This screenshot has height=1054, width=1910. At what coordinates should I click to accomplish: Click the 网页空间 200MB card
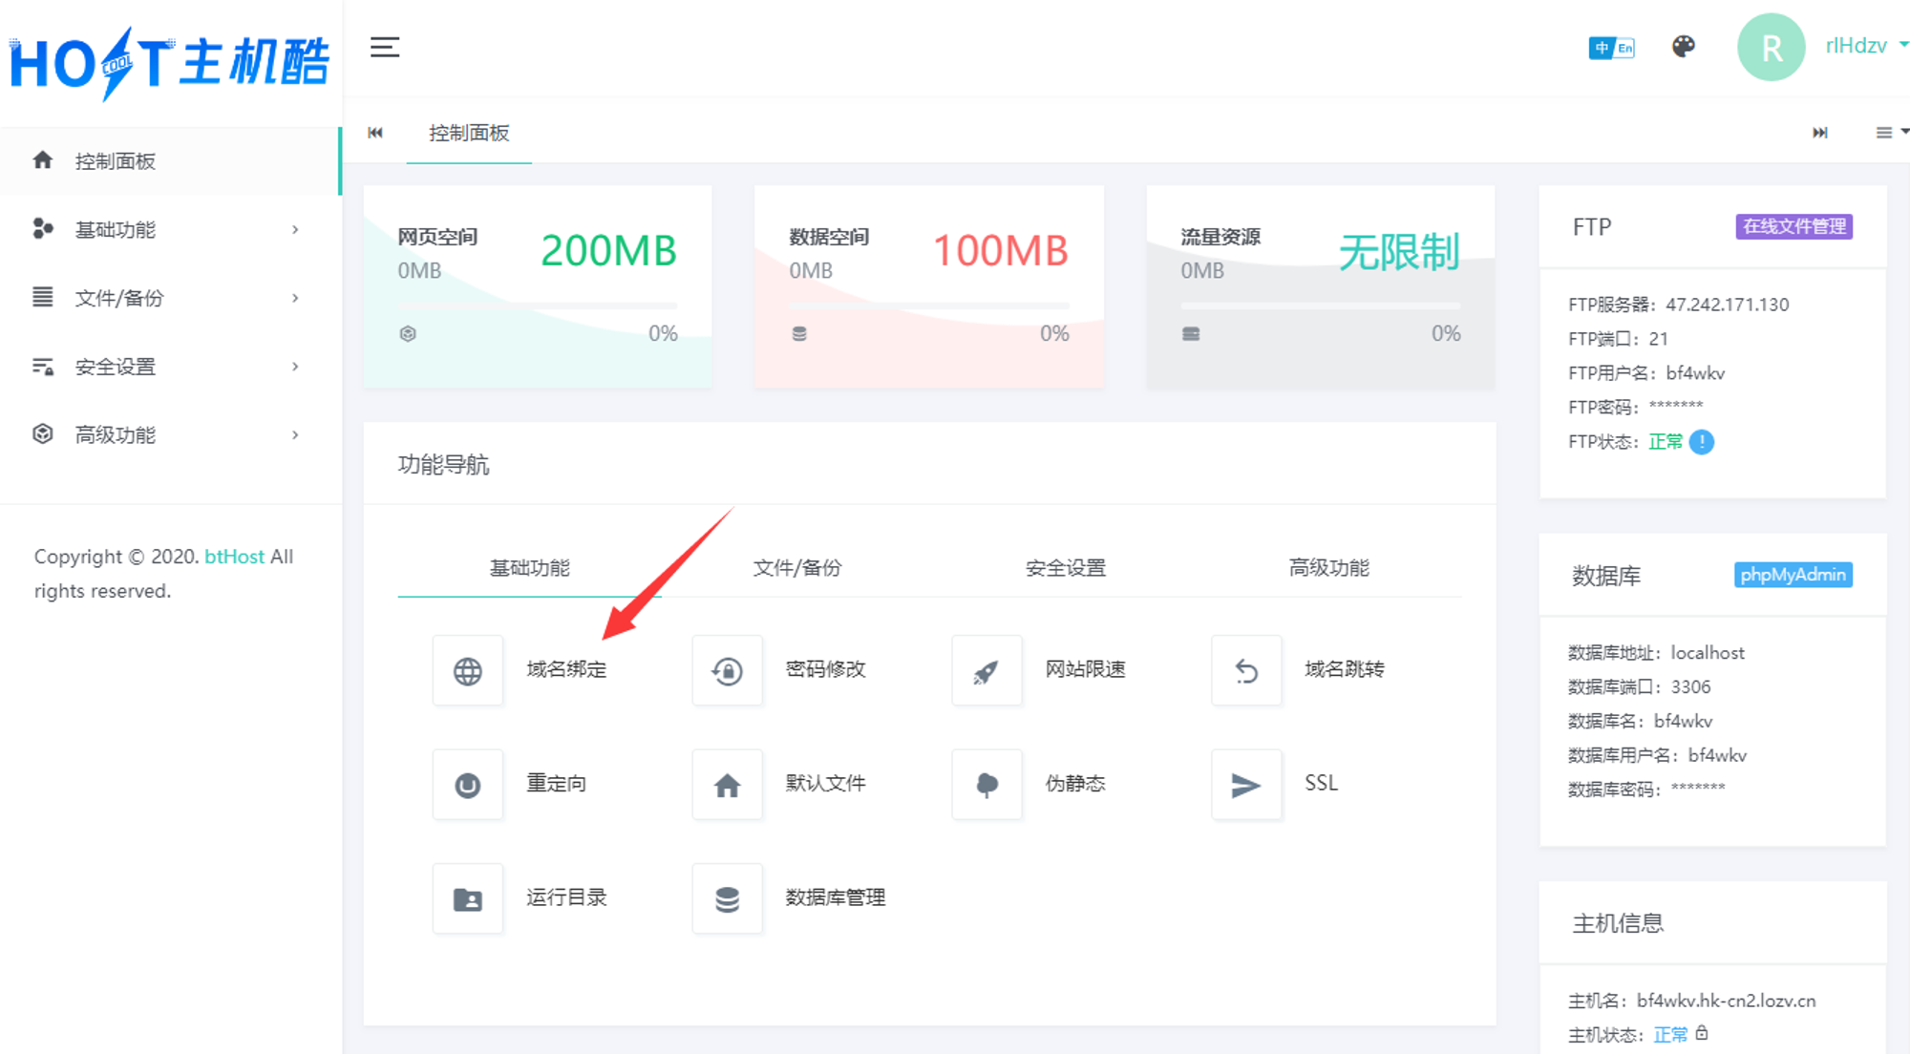(x=538, y=286)
